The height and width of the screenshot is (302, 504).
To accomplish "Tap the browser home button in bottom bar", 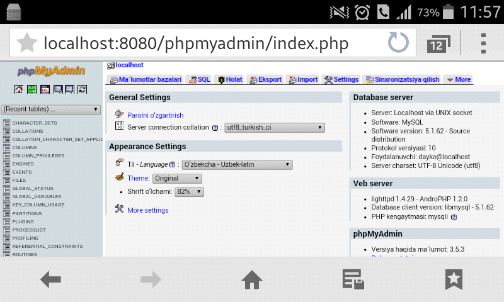I will tap(252, 279).
